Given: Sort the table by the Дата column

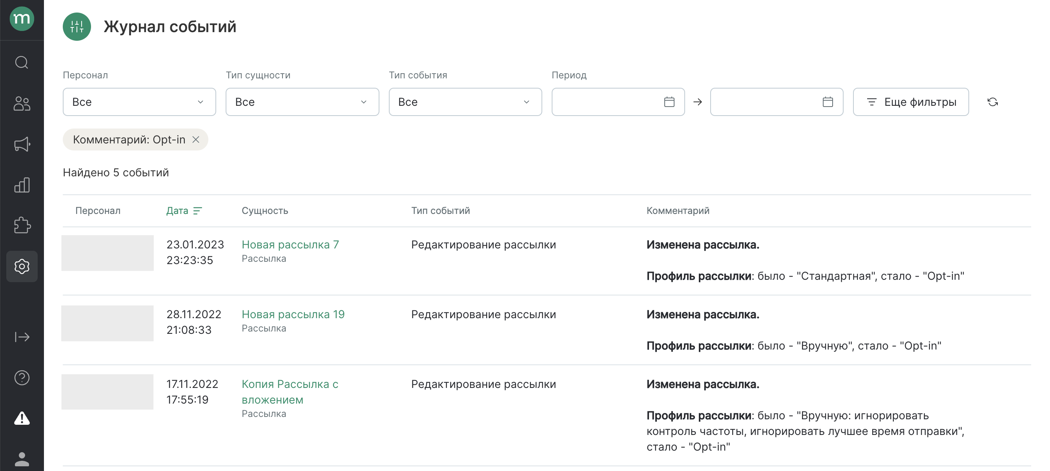Looking at the screenshot, I should pos(177,211).
